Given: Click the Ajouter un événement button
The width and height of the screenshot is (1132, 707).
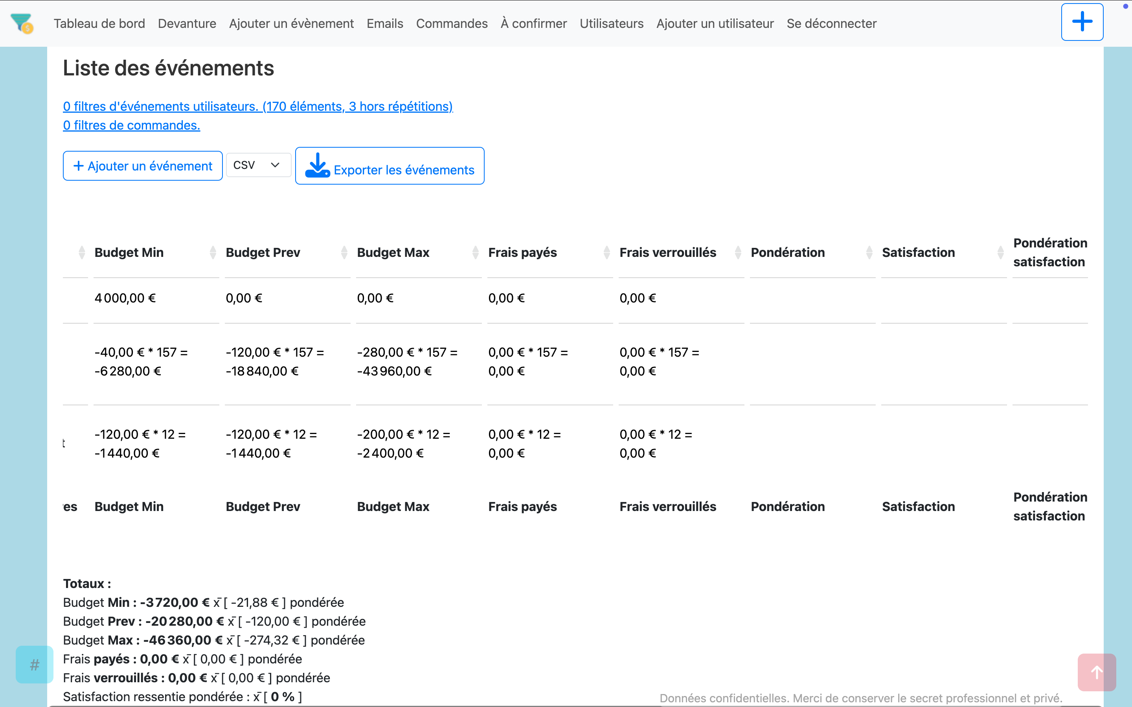Looking at the screenshot, I should point(143,166).
